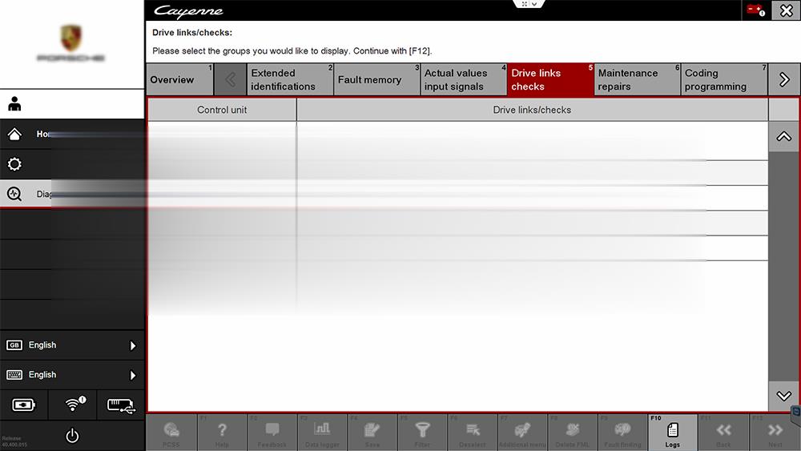Open the Fault memory tab
801x451 pixels.
[377, 79]
